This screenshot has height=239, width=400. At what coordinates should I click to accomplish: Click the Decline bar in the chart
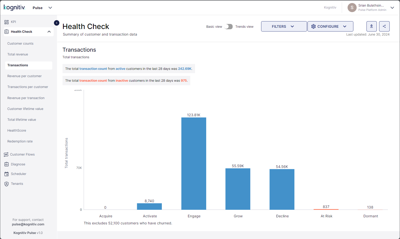(282, 189)
